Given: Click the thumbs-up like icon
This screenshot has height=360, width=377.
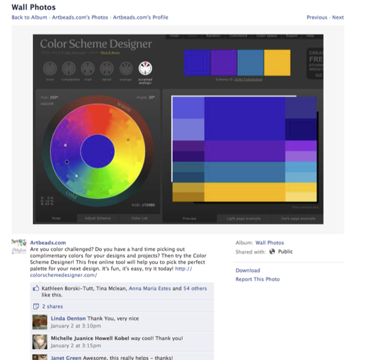Looking at the screenshot, I should click(36, 288).
